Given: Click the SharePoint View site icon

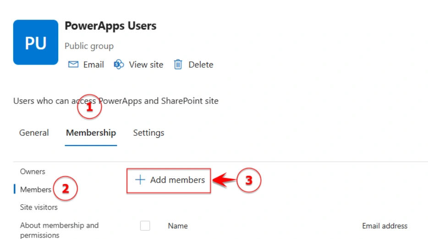Looking at the screenshot, I should pos(119,65).
